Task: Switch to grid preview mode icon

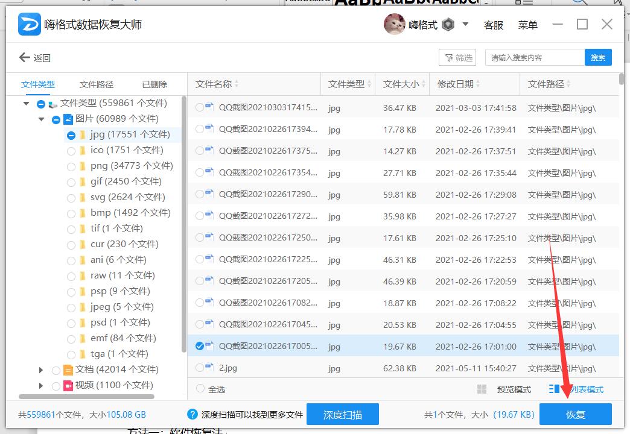Action: (482, 389)
